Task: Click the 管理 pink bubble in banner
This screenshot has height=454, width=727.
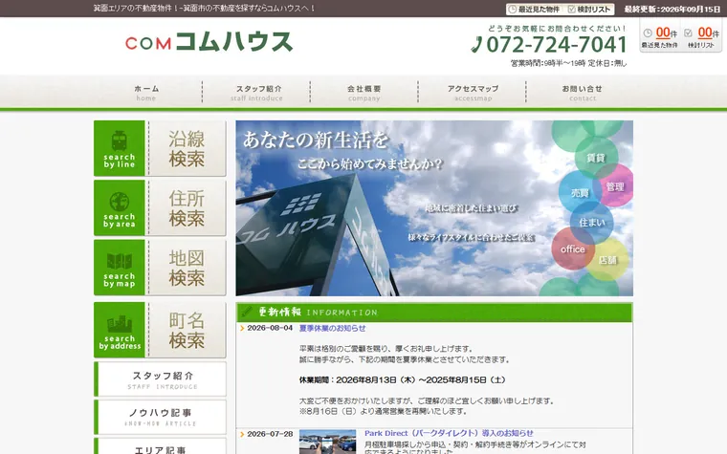Action: pos(615,186)
